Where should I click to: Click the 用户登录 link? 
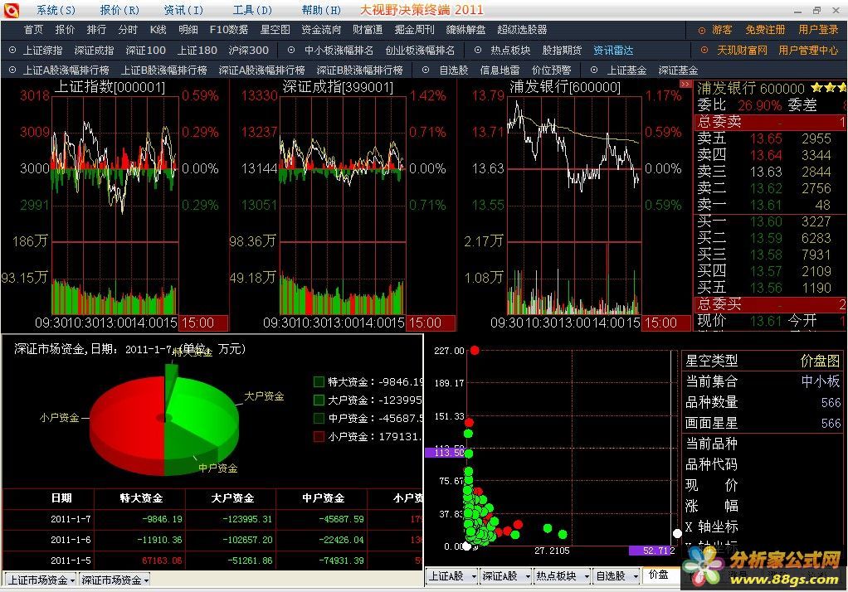pyautogui.click(x=818, y=31)
